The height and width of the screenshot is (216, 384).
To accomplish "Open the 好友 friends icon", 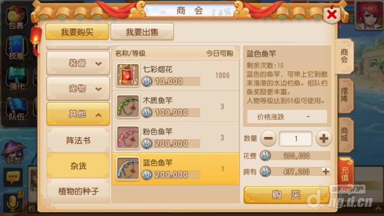I will 14,153.
